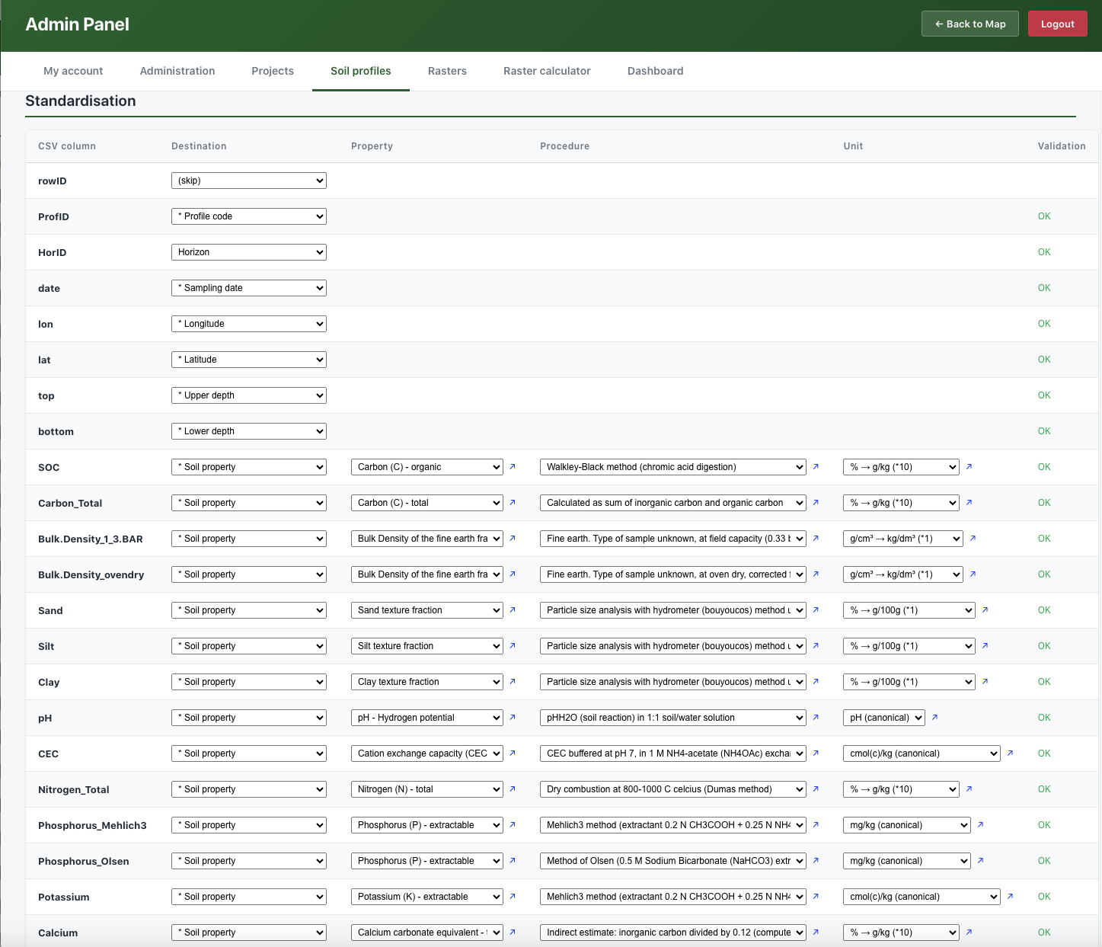Viewport: 1102px width, 947px height.
Task: Click the Admin Panel title
Action: pos(77,24)
